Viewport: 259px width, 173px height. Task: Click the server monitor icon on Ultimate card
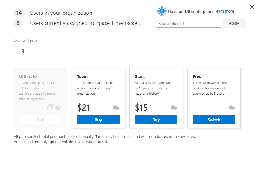point(50,107)
